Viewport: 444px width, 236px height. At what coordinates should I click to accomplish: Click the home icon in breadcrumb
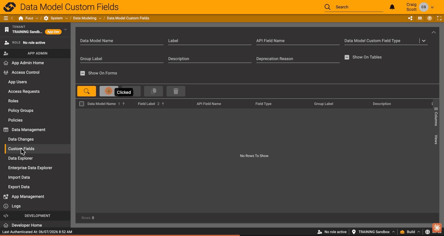(21, 18)
